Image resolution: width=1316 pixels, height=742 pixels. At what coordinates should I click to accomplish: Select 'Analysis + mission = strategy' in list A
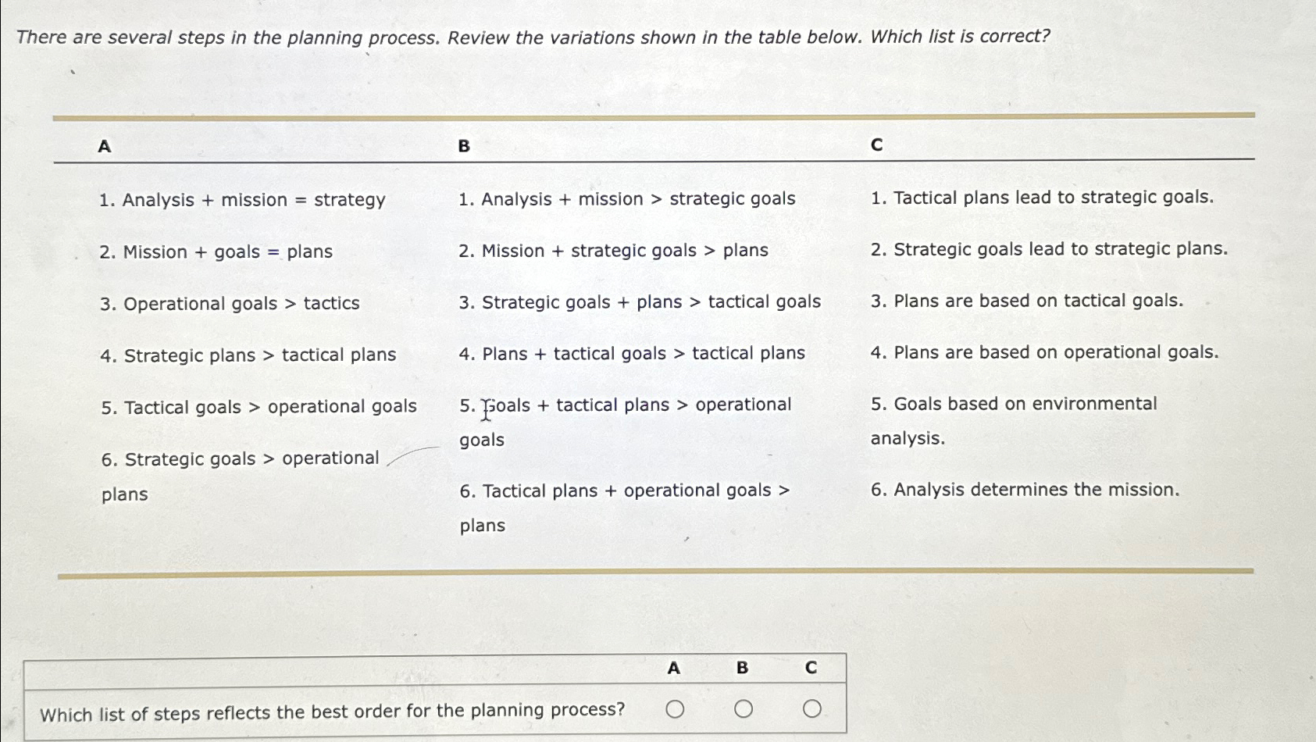pos(242,200)
